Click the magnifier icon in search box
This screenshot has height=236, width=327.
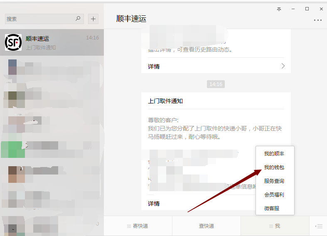coord(78,19)
